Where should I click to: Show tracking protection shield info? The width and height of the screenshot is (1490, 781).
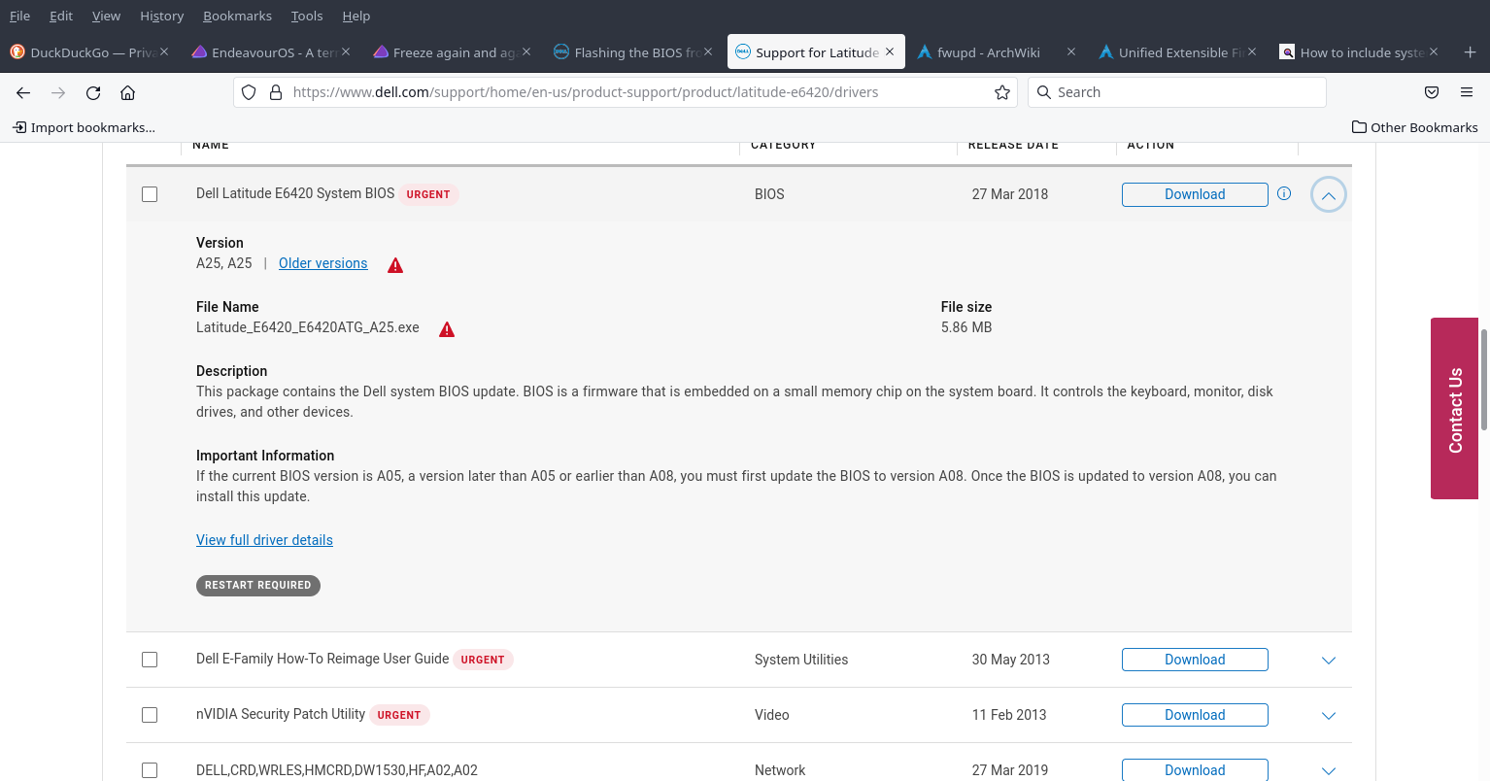[249, 92]
